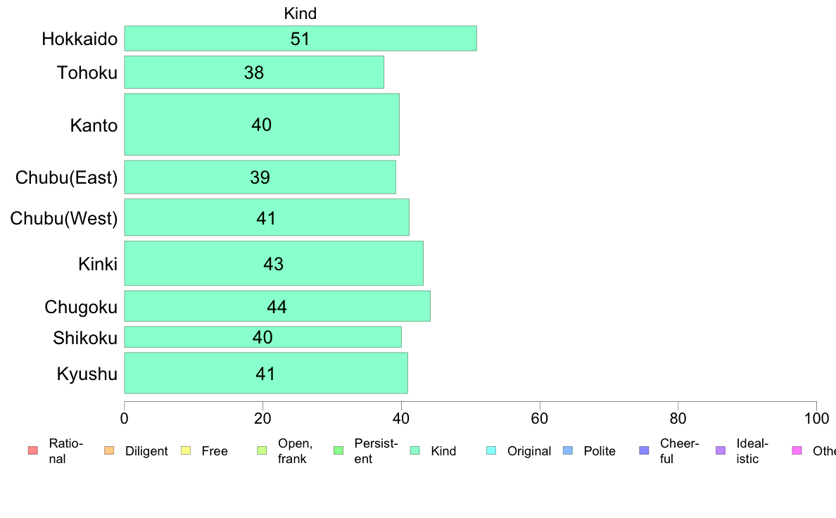This screenshot has width=836, height=518.
Task: Click the Kind chart title
Action: [300, 13]
